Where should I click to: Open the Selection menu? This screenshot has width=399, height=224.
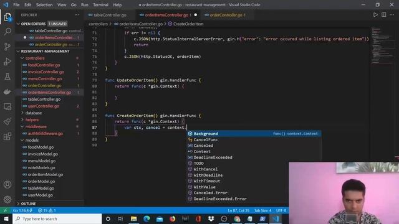point(44,5)
